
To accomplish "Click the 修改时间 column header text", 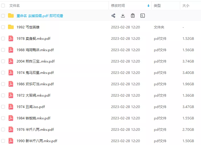I will (118, 5).
